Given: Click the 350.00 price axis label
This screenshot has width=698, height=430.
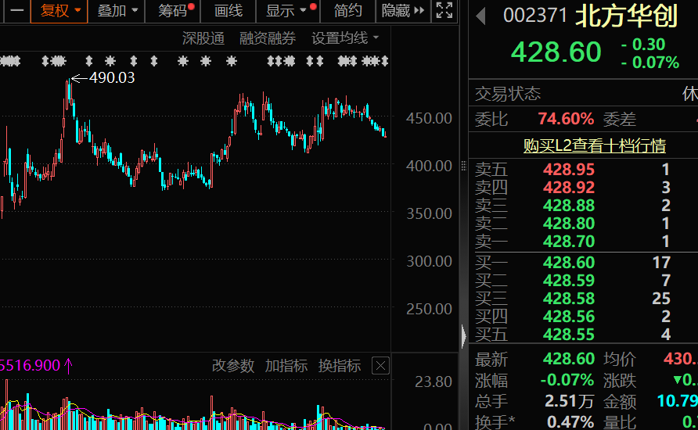Looking at the screenshot, I should coord(429,213).
